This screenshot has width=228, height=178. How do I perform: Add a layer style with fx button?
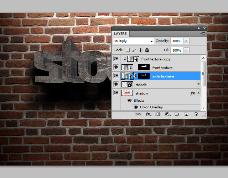(148, 114)
